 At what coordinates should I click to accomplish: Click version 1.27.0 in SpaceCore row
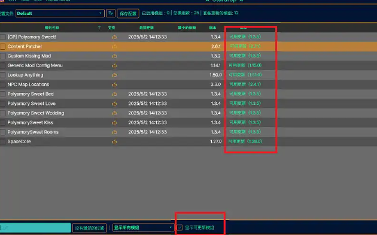215,141
